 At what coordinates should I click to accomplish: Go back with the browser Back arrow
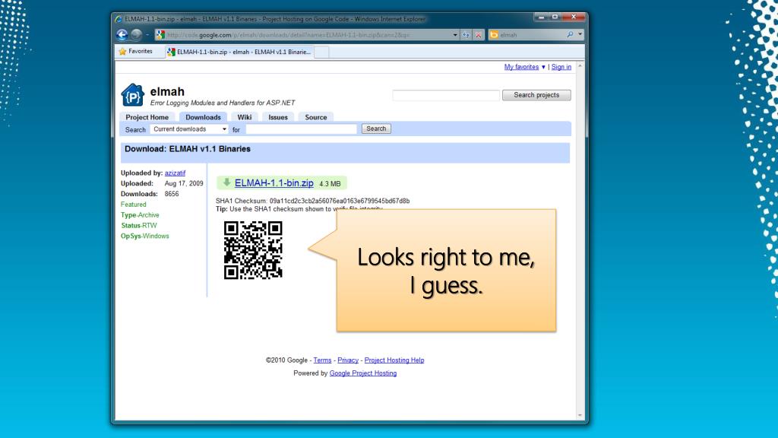click(x=122, y=35)
